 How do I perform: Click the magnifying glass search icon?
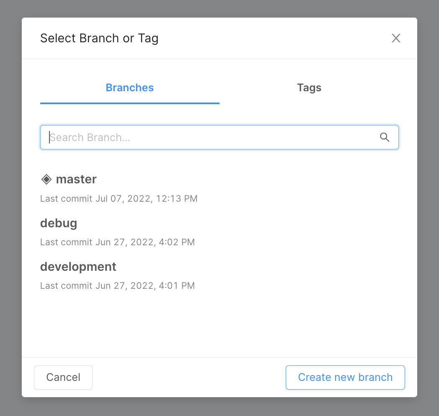(385, 137)
